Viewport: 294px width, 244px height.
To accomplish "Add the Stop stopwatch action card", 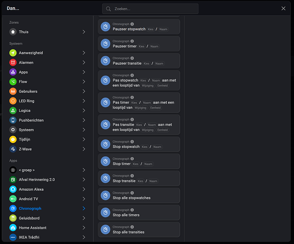I will 139,144.
